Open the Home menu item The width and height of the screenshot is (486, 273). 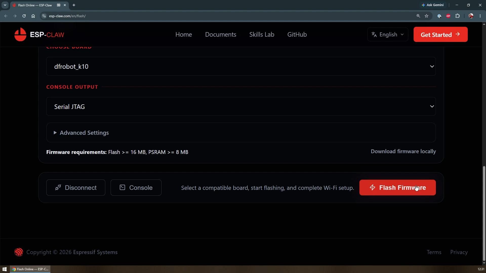click(184, 34)
